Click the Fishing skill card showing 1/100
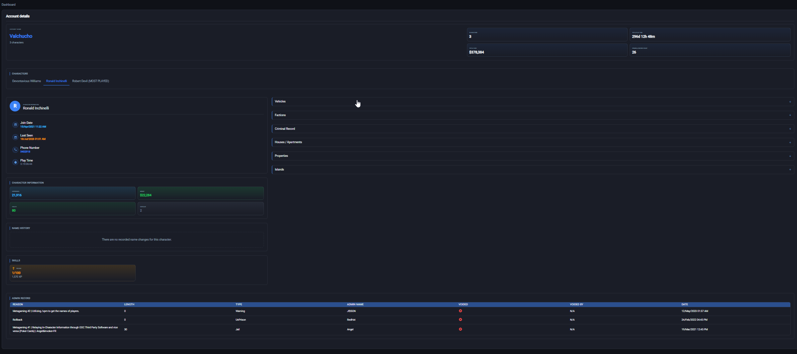The image size is (797, 354). [x=72, y=273]
